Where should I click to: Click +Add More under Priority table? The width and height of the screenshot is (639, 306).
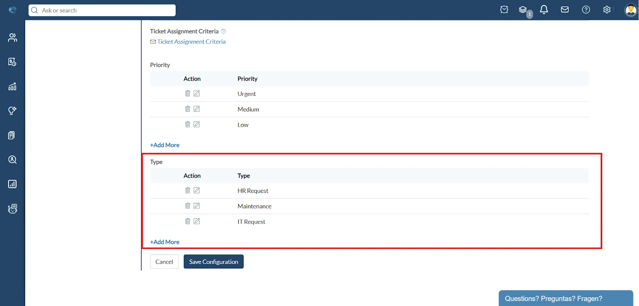click(x=165, y=145)
